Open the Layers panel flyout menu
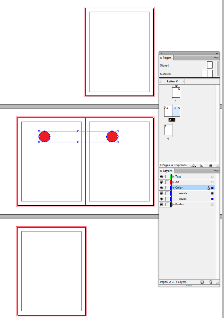Image resolution: width=224 pixels, height=318 pixels. coord(216,171)
